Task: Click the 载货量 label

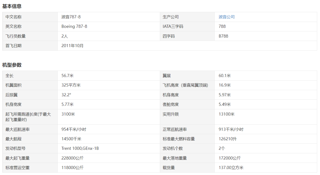Action: (x=169, y=168)
